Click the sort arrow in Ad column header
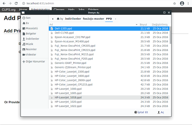 [x=136, y=25]
